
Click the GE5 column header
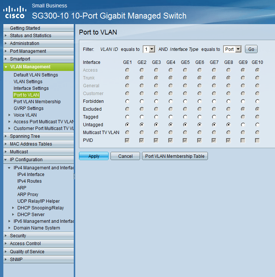coord(185,62)
